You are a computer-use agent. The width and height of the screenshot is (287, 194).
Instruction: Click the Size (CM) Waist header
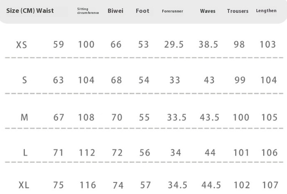click(x=30, y=11)
